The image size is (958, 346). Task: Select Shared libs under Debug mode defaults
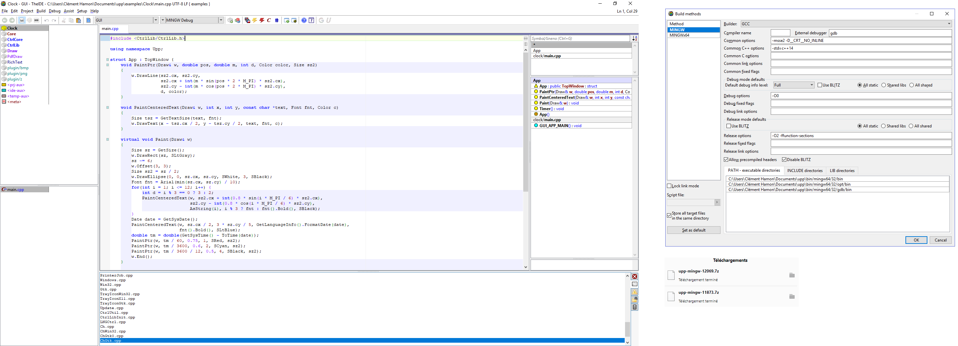pyautogui.click(x=883, y=85)
